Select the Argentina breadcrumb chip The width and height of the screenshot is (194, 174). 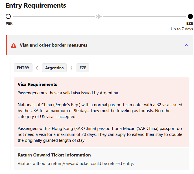pyautogui.click(x=54, y=68)
